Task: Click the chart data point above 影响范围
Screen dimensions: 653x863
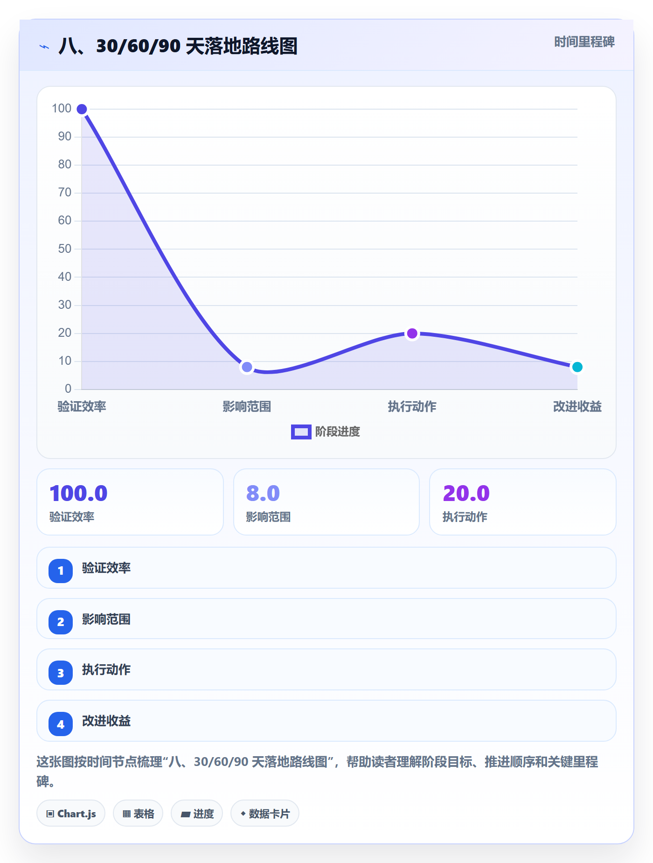Action: (x=247, y=367)
